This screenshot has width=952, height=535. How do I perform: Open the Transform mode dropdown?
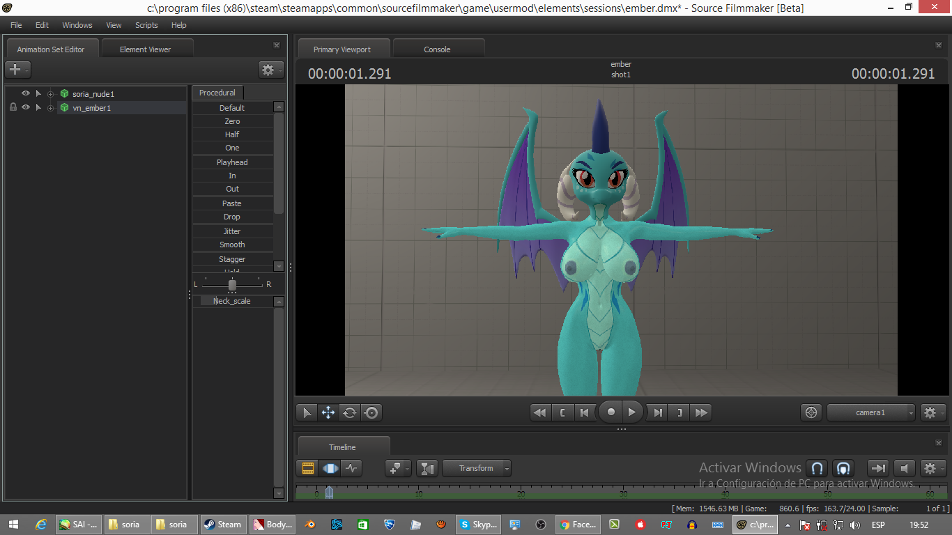tap(477, 468)
